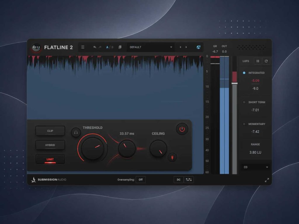Click the loudness target slider handle
This screenshot has width=299, height=224.
pyautogui.click(x=234, y=83)
